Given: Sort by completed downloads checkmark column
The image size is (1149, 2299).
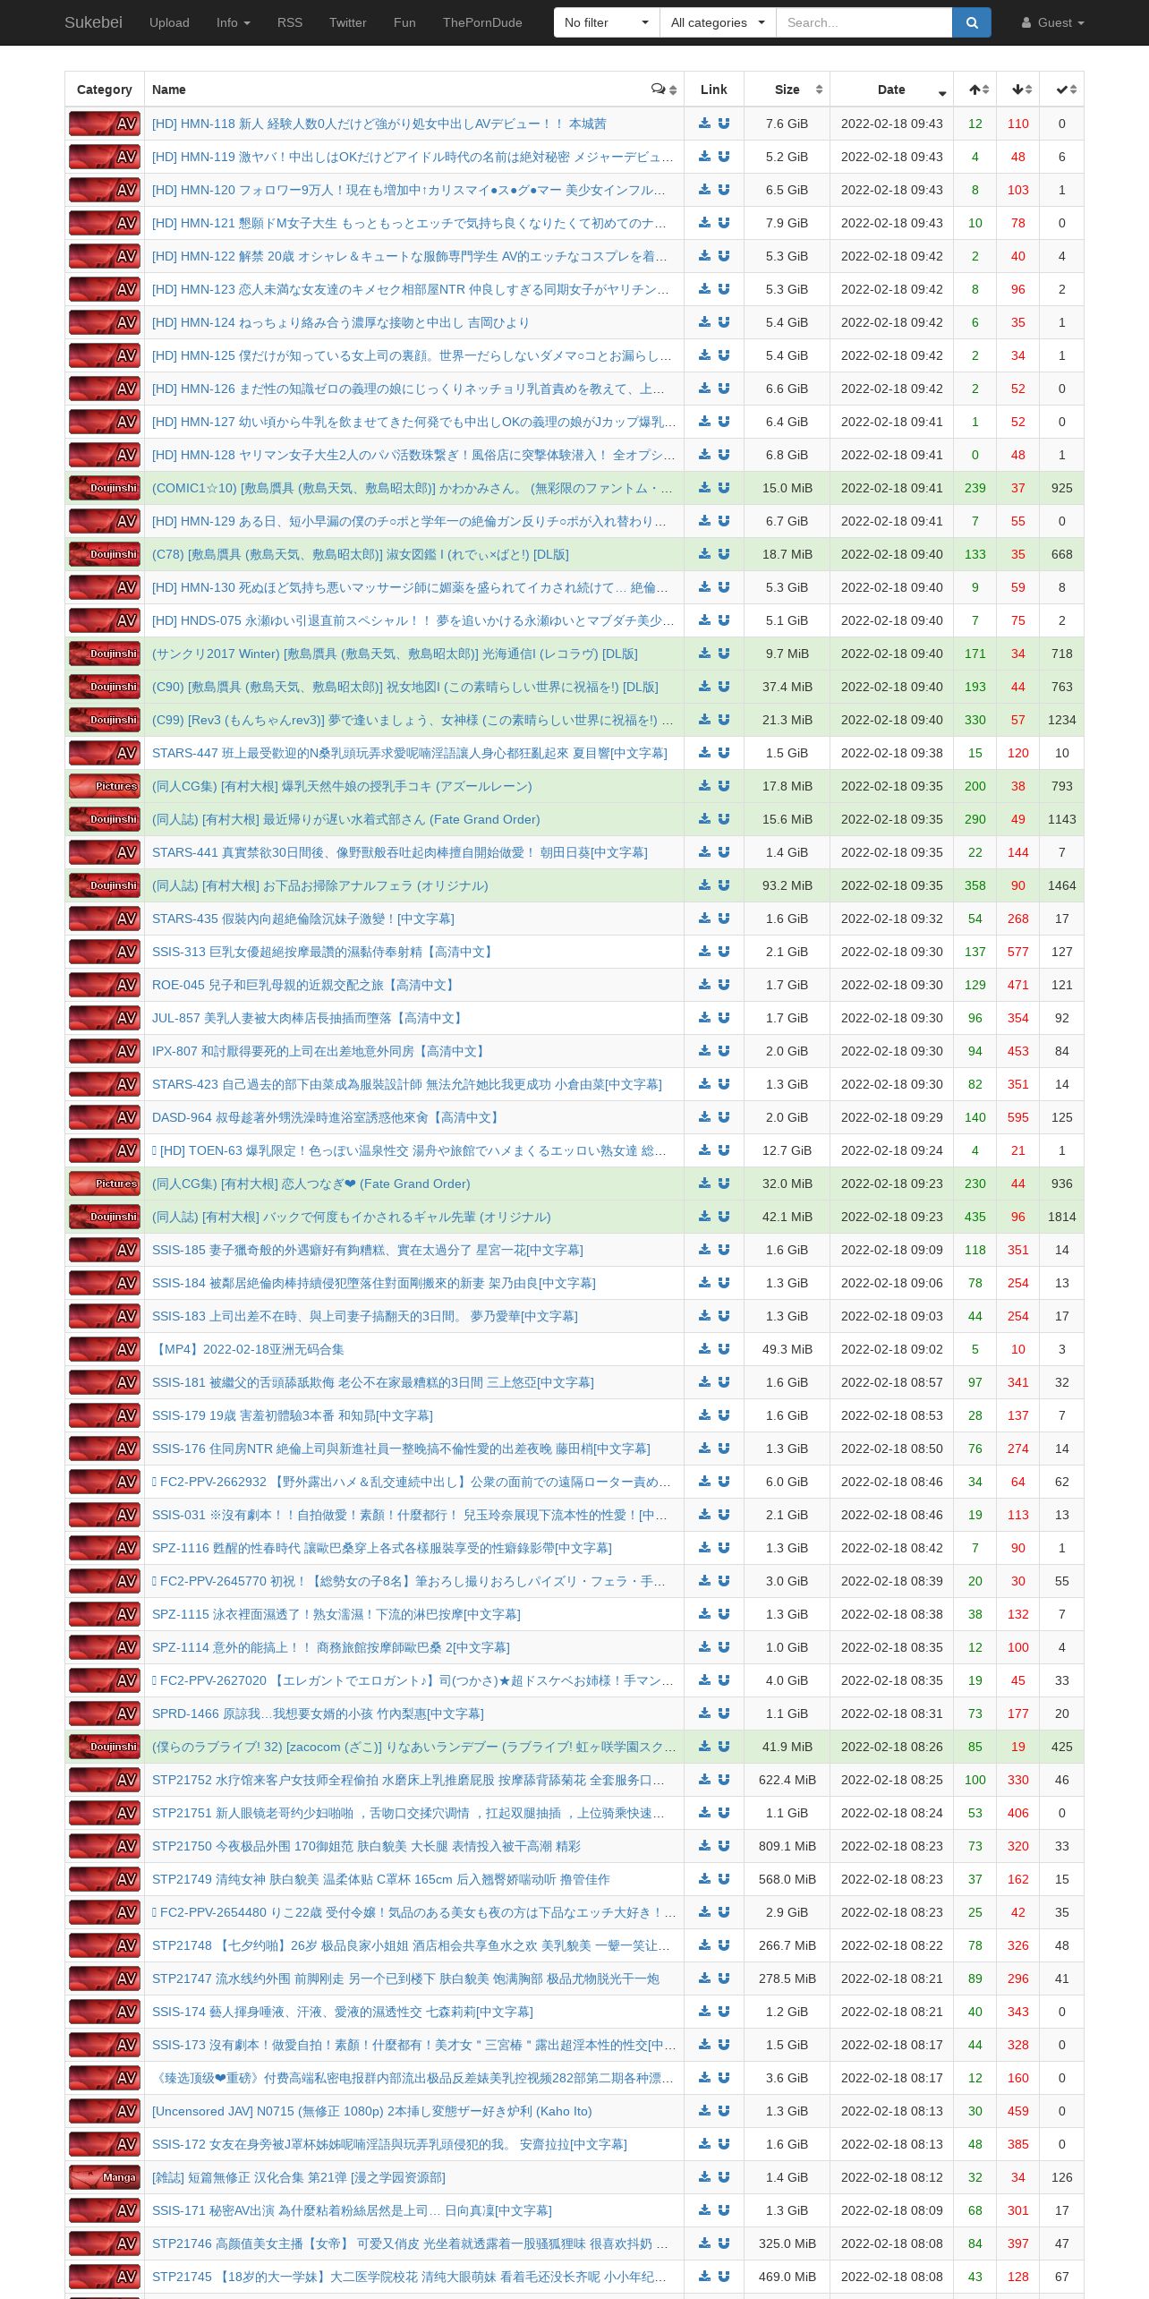Looking at the screenshot, I should [1062, 90].
